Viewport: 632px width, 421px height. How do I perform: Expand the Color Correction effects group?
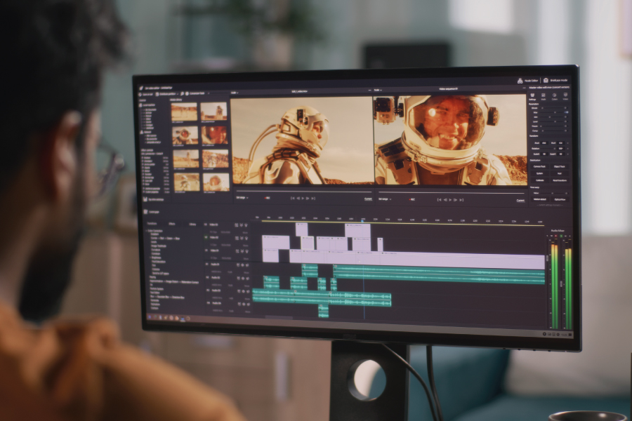coord(146,231)
